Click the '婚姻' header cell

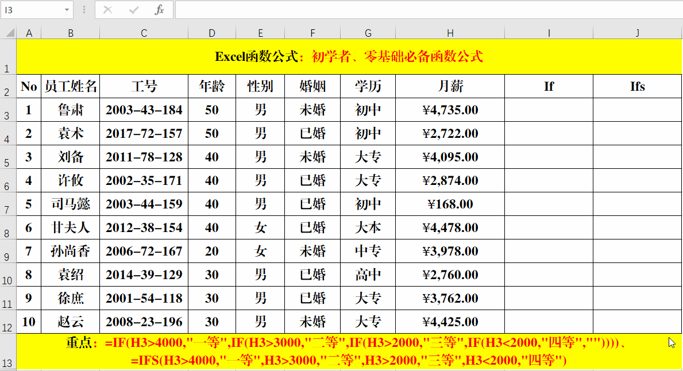(x=312, y=86)
